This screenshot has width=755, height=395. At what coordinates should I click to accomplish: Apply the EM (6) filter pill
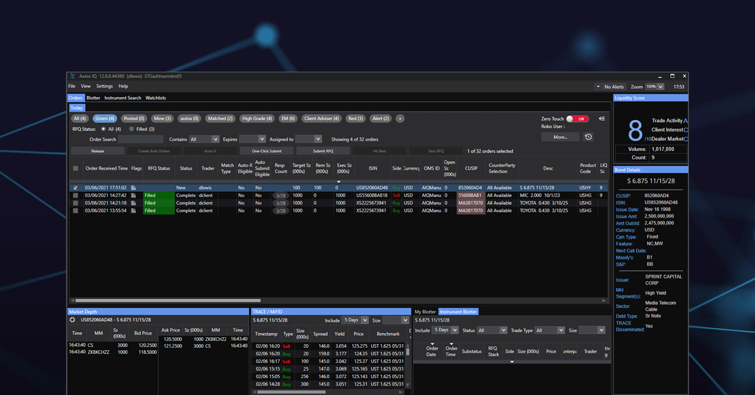288,118
